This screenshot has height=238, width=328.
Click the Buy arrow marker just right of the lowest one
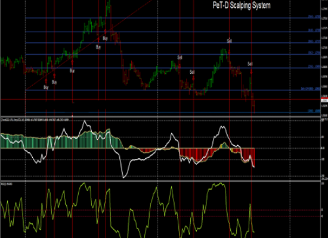54,76
